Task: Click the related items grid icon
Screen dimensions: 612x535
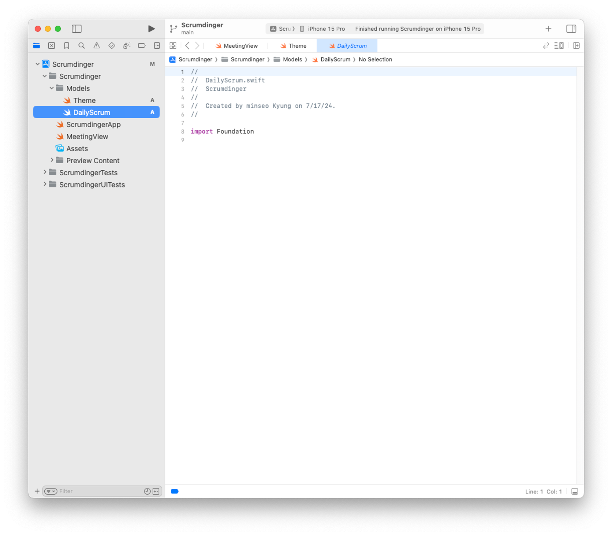Action: pyautogui.click(x=173, y=46)
